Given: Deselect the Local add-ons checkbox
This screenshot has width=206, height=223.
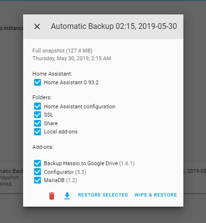Looking at the screenshot, I should [38, 131].
